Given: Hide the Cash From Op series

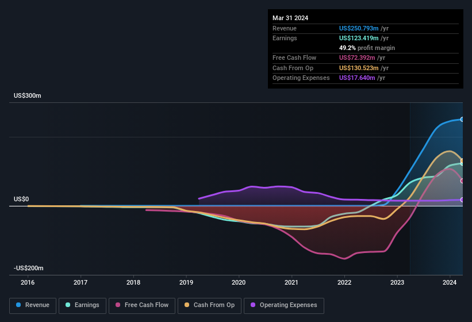Looking at the screenshot, I should 209,305.
